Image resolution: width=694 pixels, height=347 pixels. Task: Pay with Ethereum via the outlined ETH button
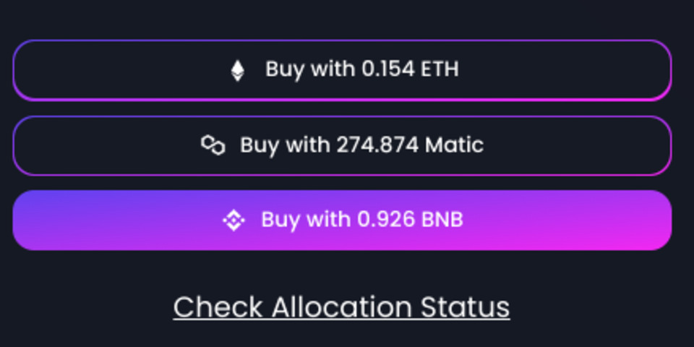(342, 70)
